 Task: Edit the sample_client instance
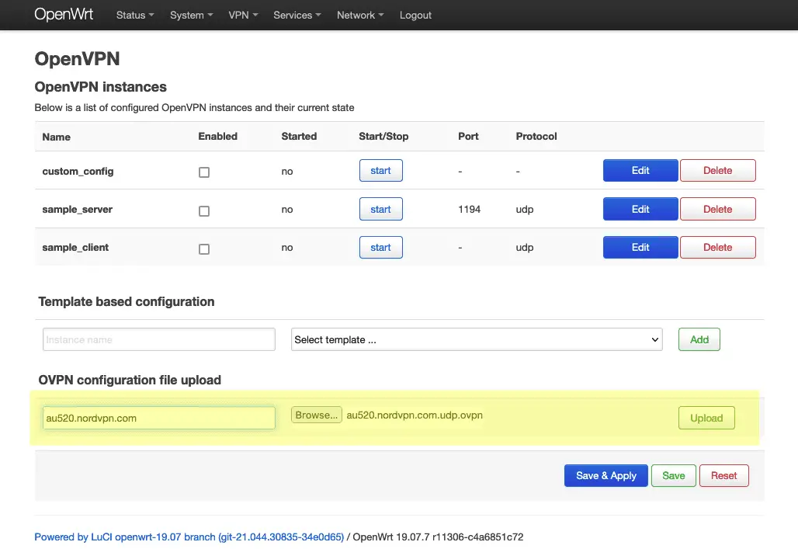point(640,247)
